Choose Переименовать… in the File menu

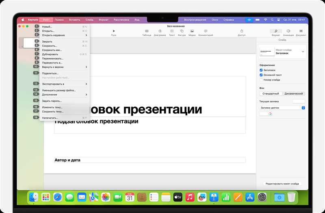click(x=65, y=59)
